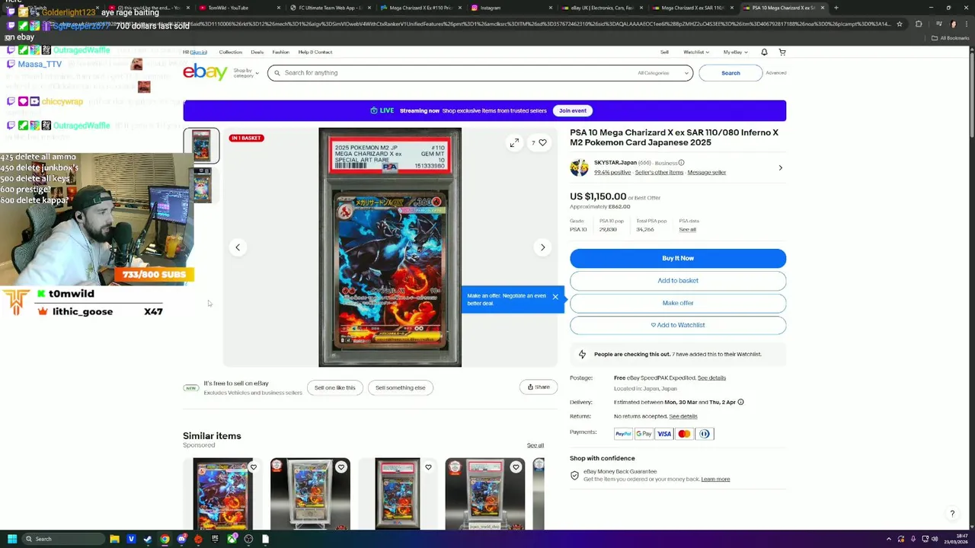
Task: Heart the fourth similar item card
Action: point(516,467)
